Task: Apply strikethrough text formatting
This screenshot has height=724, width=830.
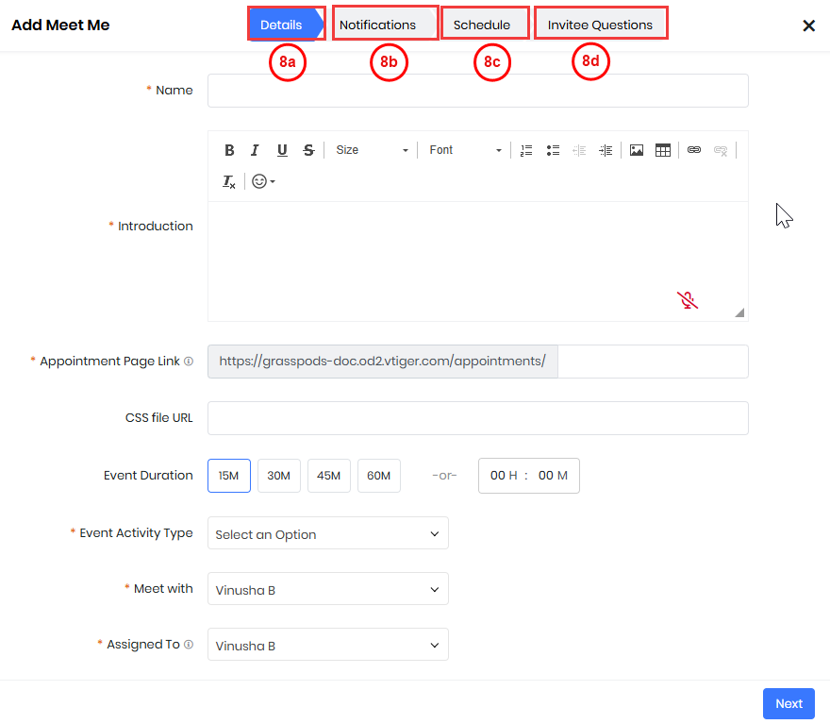Action: 308,150
